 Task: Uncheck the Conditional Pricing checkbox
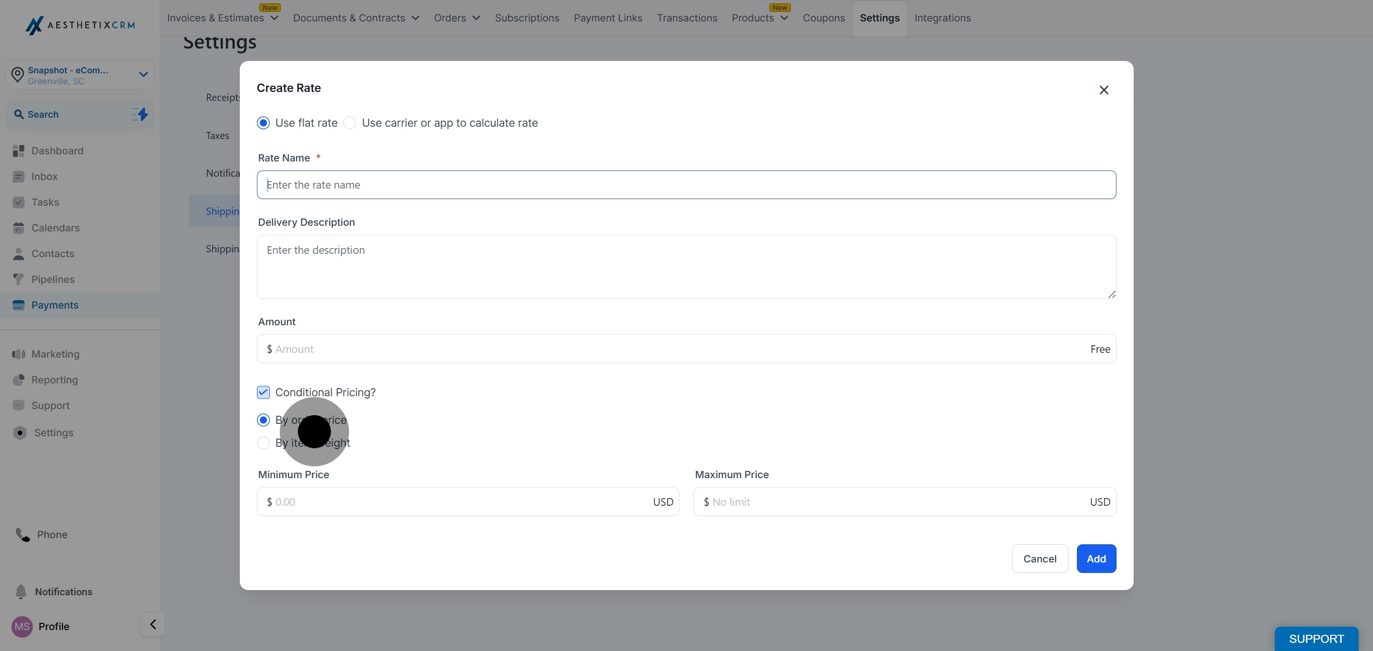click(x=263, y=392)
